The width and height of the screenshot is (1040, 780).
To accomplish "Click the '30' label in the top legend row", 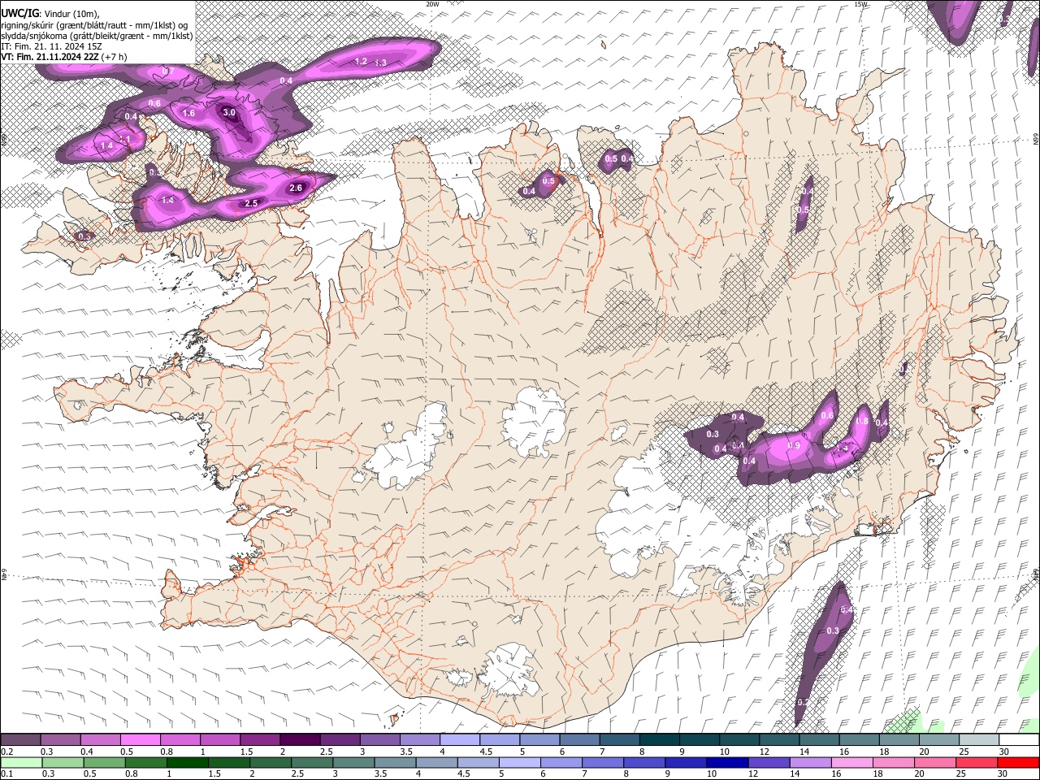I will coord(1004,752).
